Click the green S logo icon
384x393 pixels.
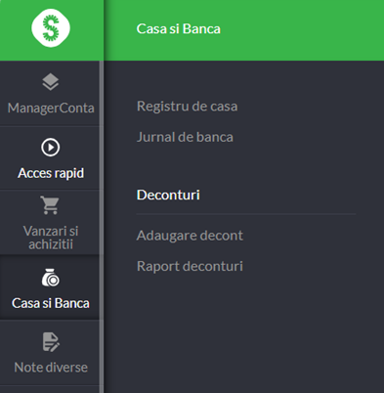51,28
